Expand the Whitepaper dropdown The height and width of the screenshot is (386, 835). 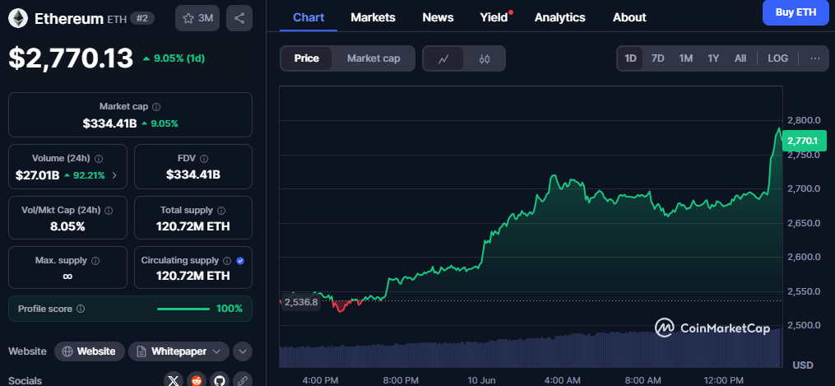[x=179, y=351]
